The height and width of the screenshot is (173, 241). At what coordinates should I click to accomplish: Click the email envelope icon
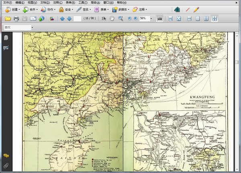(33, 19)
